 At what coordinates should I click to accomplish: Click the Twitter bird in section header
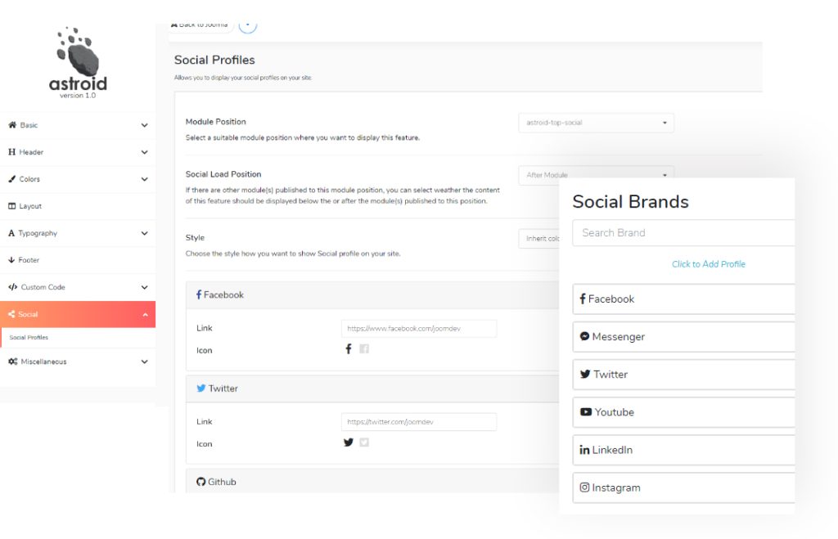tap(201, 389)
